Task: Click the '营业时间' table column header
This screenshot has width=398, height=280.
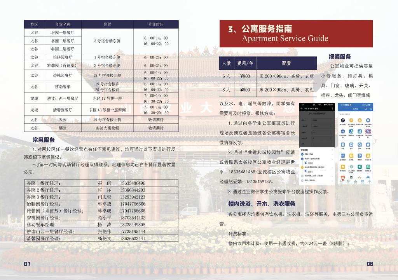Action: pyautogui.click(x=156, y=24)
